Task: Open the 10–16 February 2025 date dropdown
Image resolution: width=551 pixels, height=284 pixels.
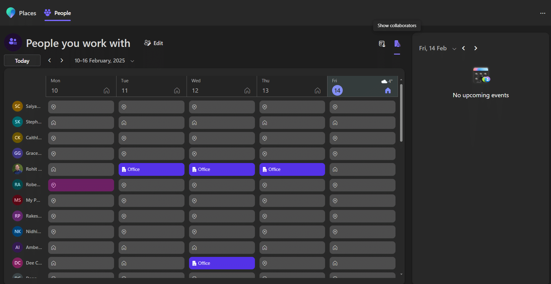Action: click(132, 61)
